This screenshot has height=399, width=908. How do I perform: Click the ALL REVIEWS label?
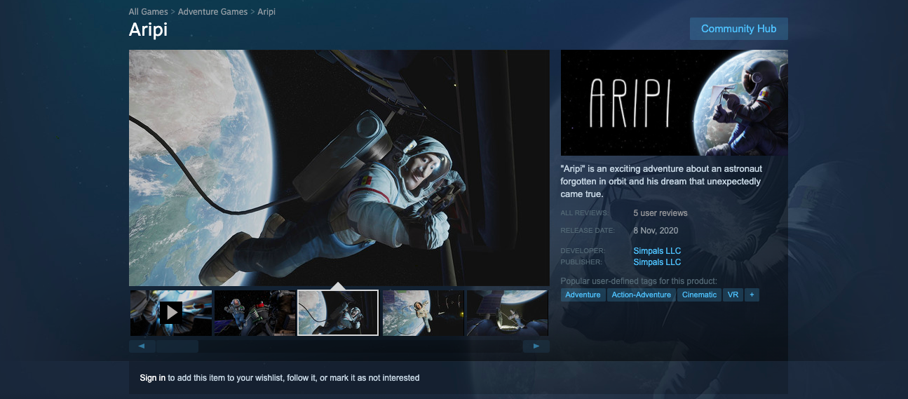pyautogui.click(x=585, y=213)
